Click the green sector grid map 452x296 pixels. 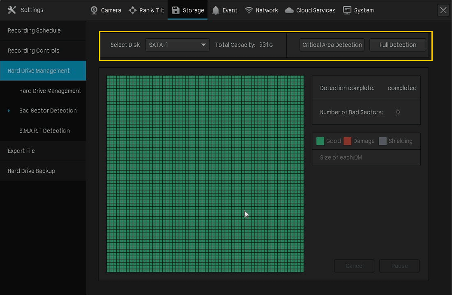[205, 174]
